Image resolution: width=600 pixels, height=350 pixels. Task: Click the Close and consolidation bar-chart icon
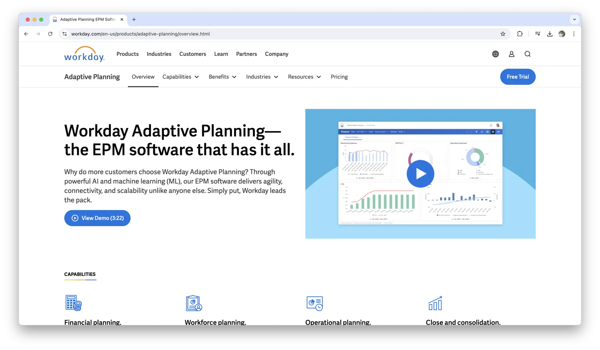435,303
